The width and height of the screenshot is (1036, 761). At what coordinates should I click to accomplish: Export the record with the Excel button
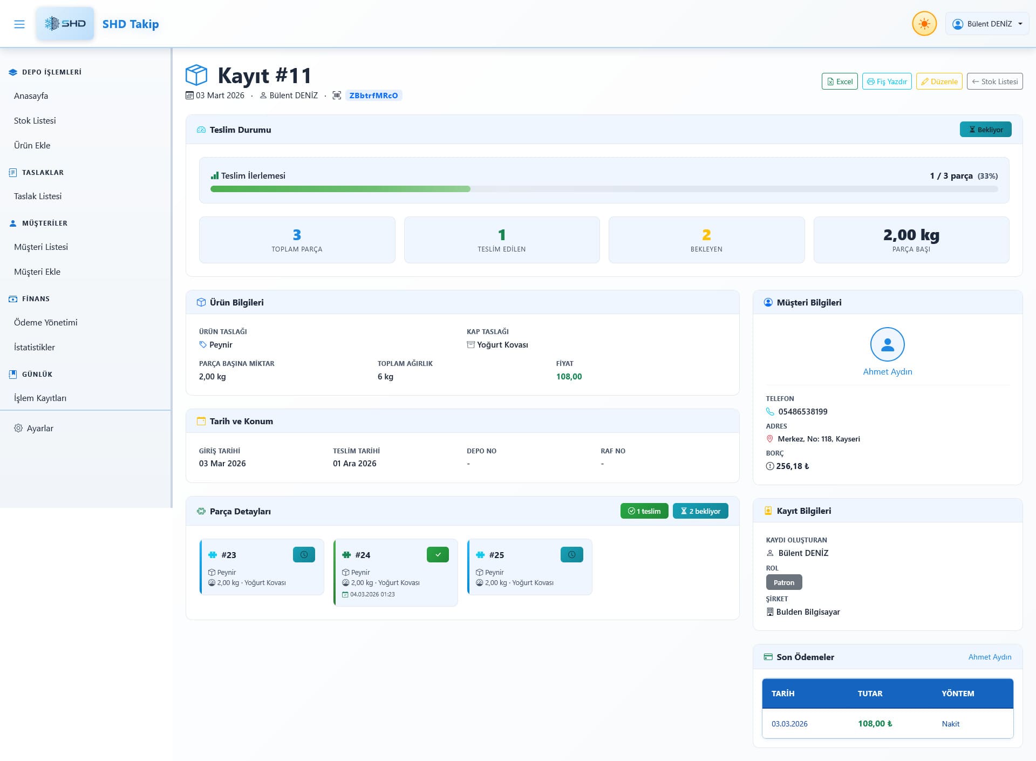pyautogui.click(x=840, y=81)
